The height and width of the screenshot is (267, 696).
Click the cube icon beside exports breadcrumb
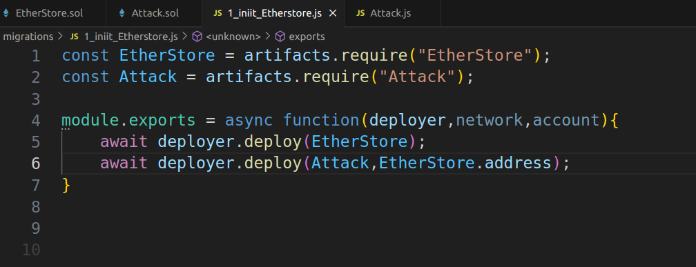(280, 37)
